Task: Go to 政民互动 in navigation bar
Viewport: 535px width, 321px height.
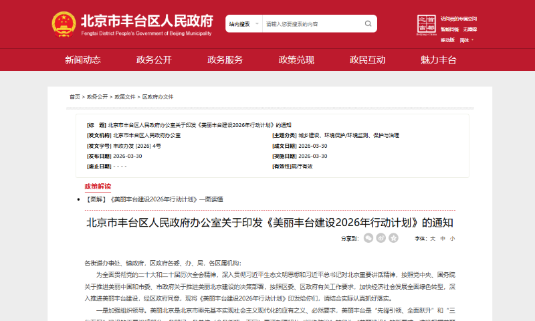Action: [367, 60]
